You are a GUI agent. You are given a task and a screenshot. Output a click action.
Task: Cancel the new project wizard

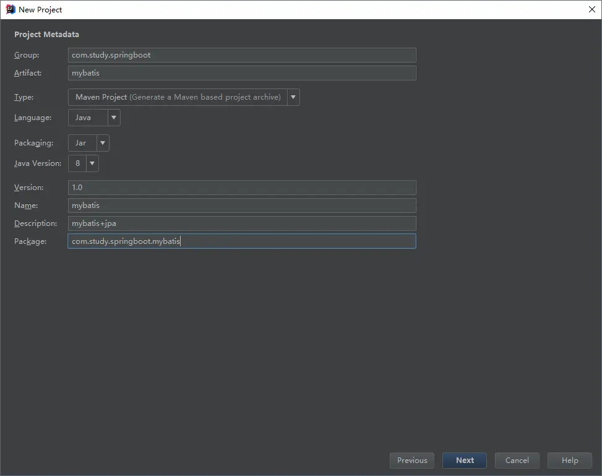click(517, 461)
